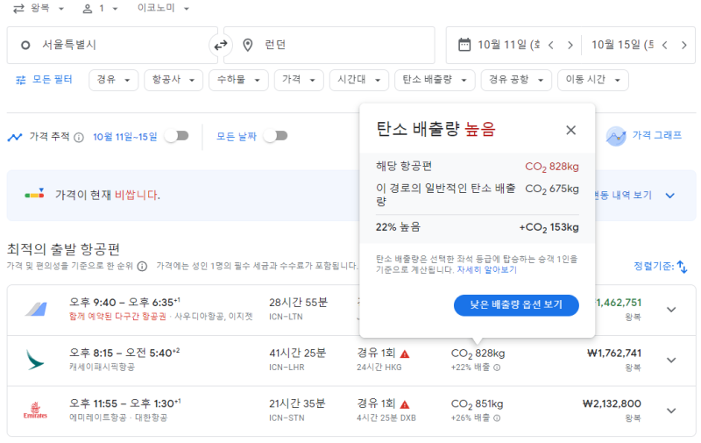Expand the Cathay Pacific flight details
Image resolution: width=701 pixels, height=443 pixels.
[x=671, y=361]
